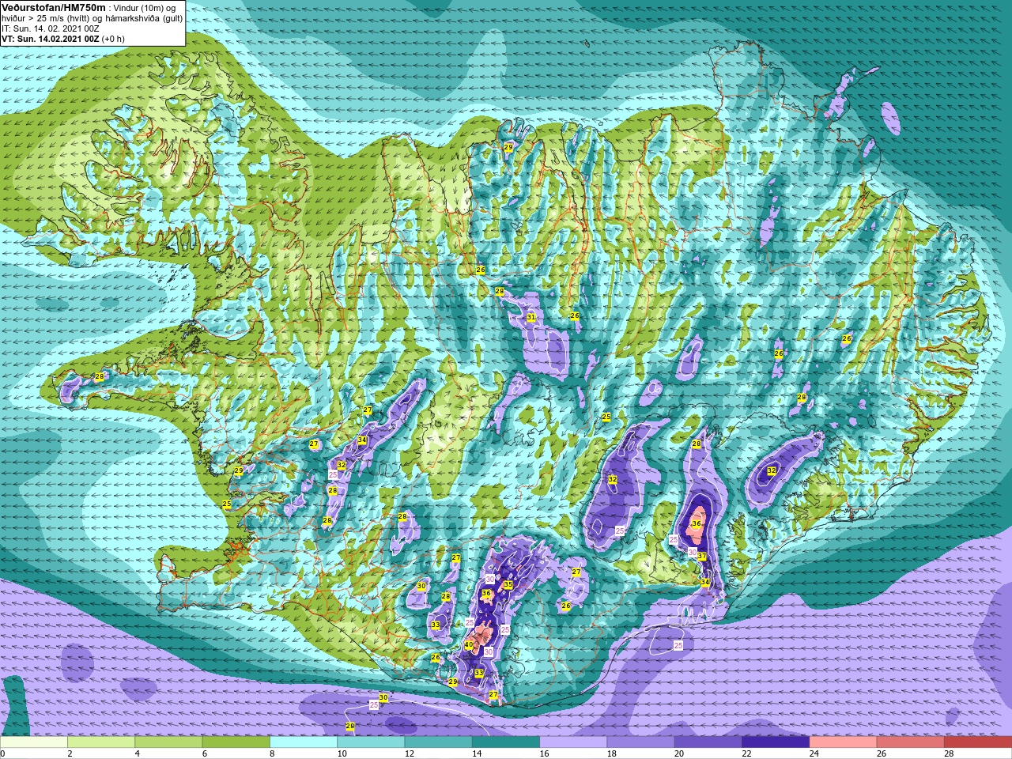1012x759 pixels.
Task: Click the 'hviður > 25 m/s (hvítt)' description line
Action: point(93,18)
